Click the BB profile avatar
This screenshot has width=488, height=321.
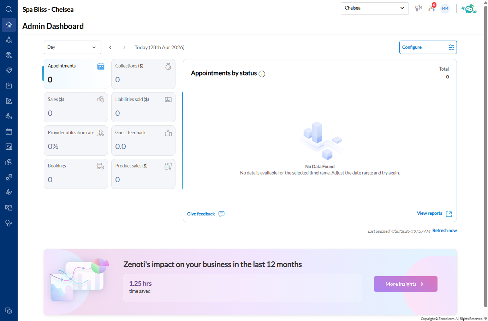[x=445, y=8]
